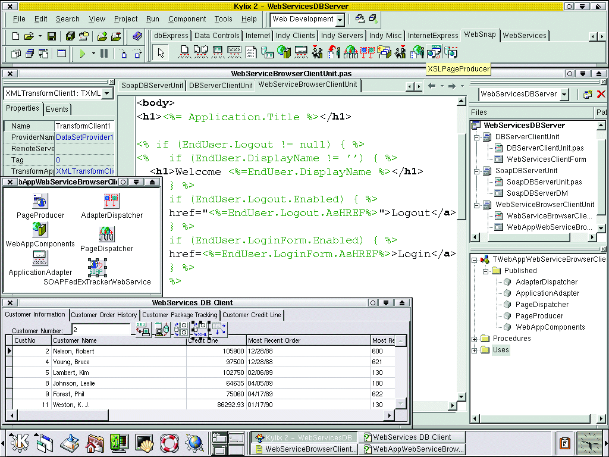609x457 pixels.
Task: Collapse the SoapDBServerUnit tree node
Action: coord(476,171)
